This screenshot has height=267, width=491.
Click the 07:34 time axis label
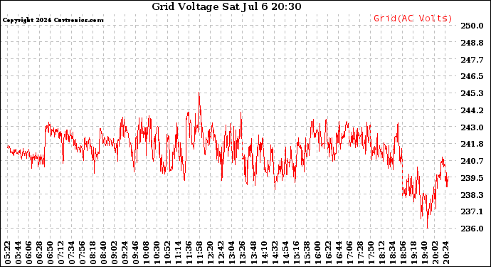(71, 253)
